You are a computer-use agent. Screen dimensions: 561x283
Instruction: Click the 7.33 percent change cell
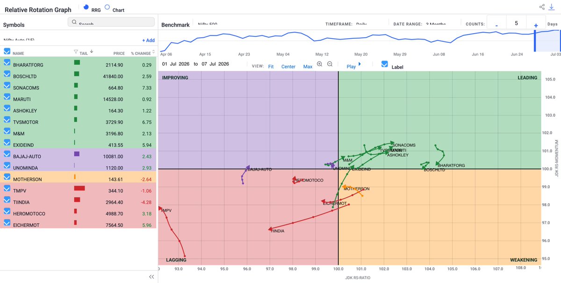tap(147, 88)
